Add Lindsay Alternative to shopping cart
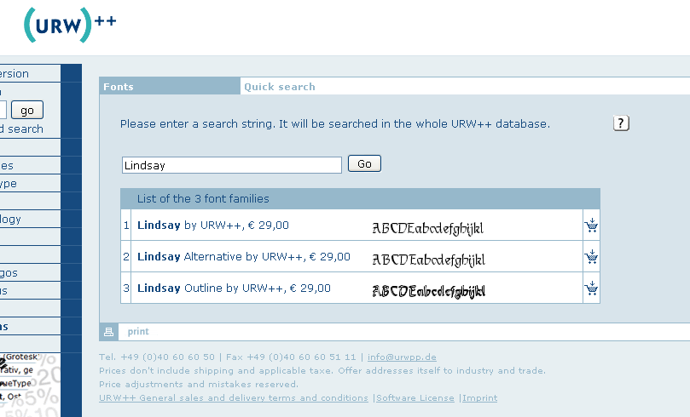 point(591,257)
